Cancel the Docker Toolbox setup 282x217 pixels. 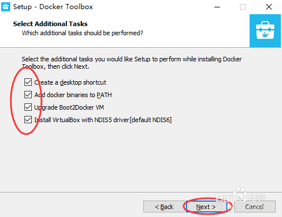[x=255, y=207]
